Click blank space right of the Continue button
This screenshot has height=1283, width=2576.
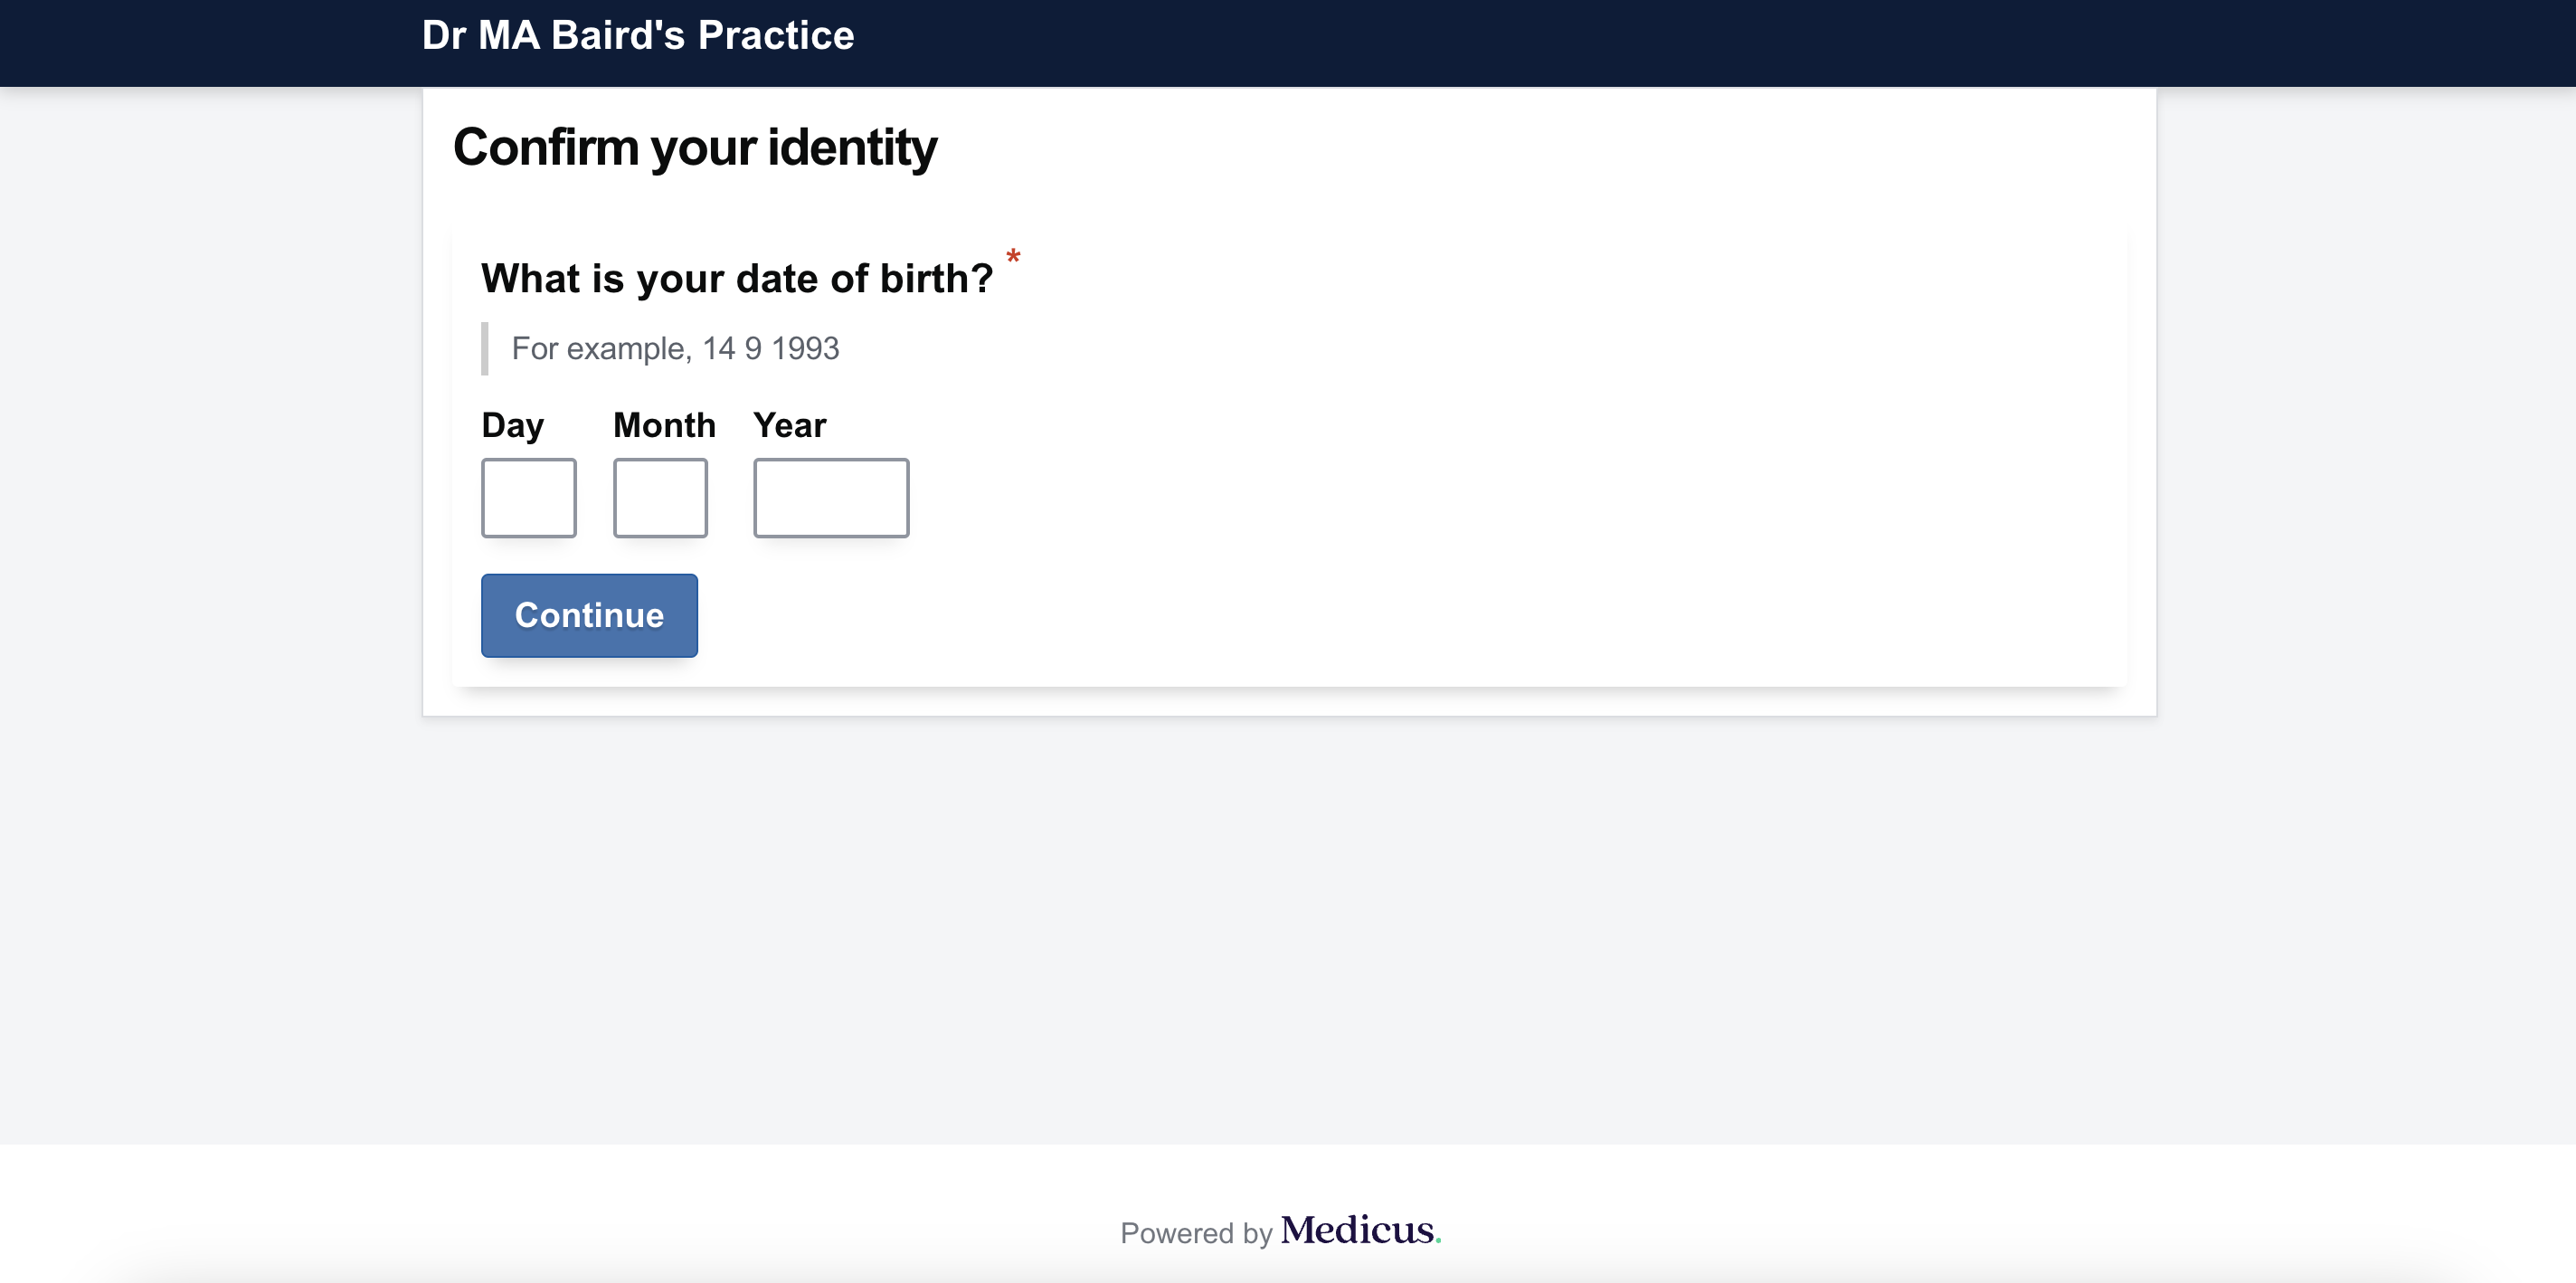coord(1300,615)
